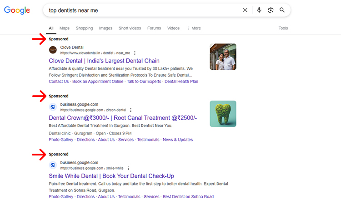Go to the Forums tab

click(154, 28)
